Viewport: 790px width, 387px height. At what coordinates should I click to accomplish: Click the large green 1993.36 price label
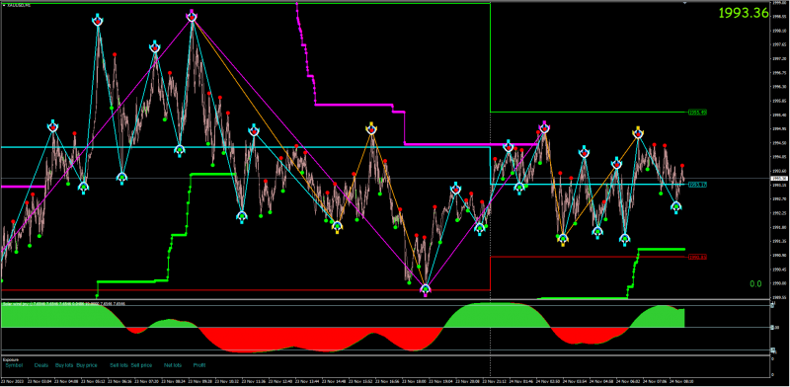[744, 13]
